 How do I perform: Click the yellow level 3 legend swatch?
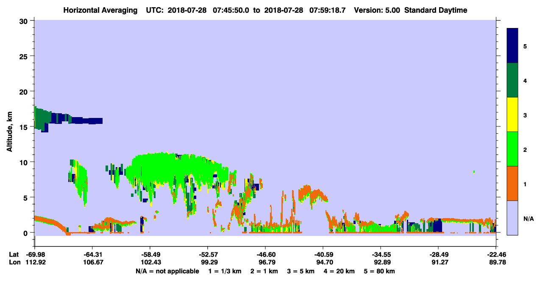(512, 115)
